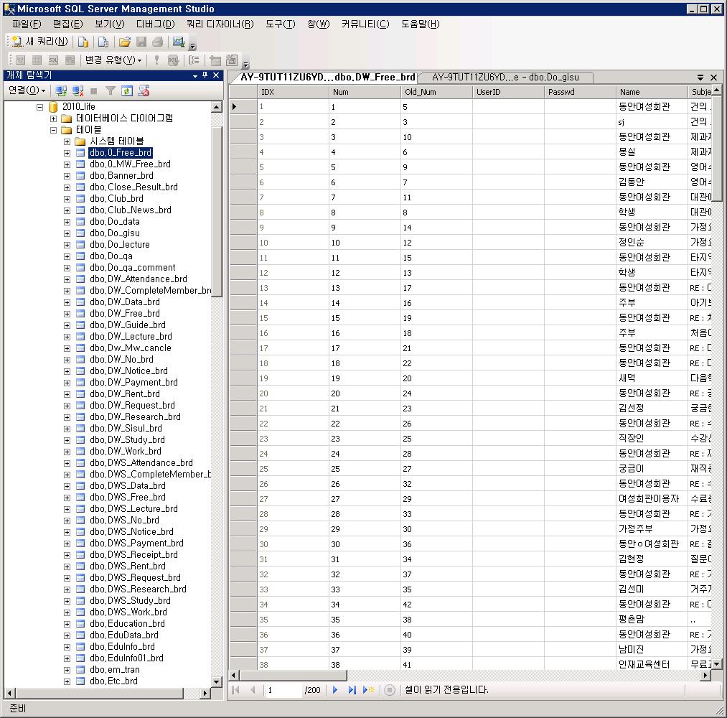The height and width of the screenshot is (718, 727).
Task: Click the Execute SQL exclamation icon
Action: pos(156,60)
